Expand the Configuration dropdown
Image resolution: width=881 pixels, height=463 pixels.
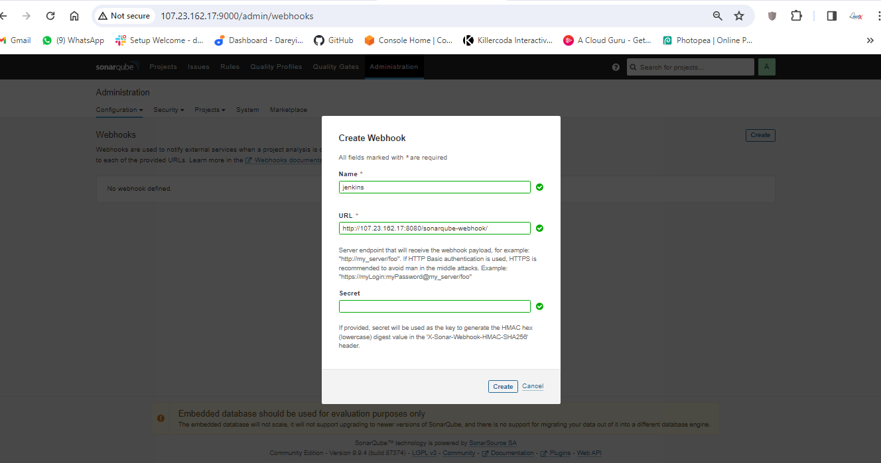[119, 110]
